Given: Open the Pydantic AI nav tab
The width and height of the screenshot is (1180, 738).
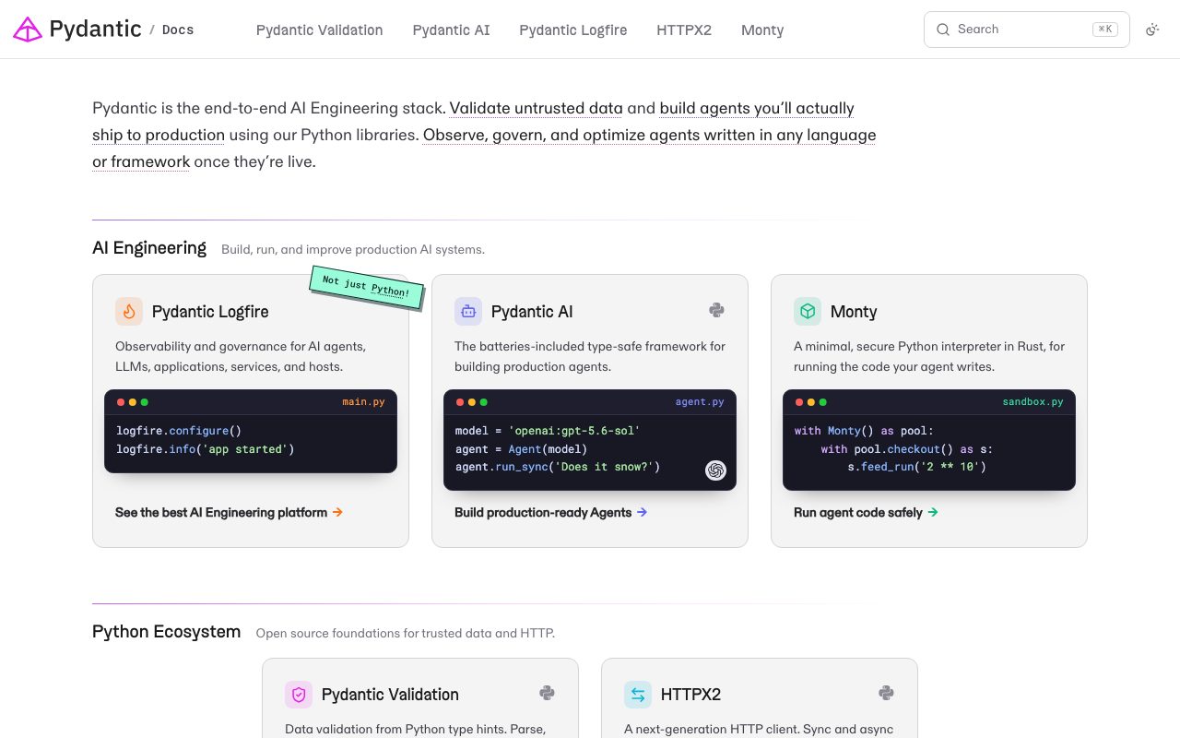Looking at the screenshot, I should pyautogui.click(x=452, y=30).
